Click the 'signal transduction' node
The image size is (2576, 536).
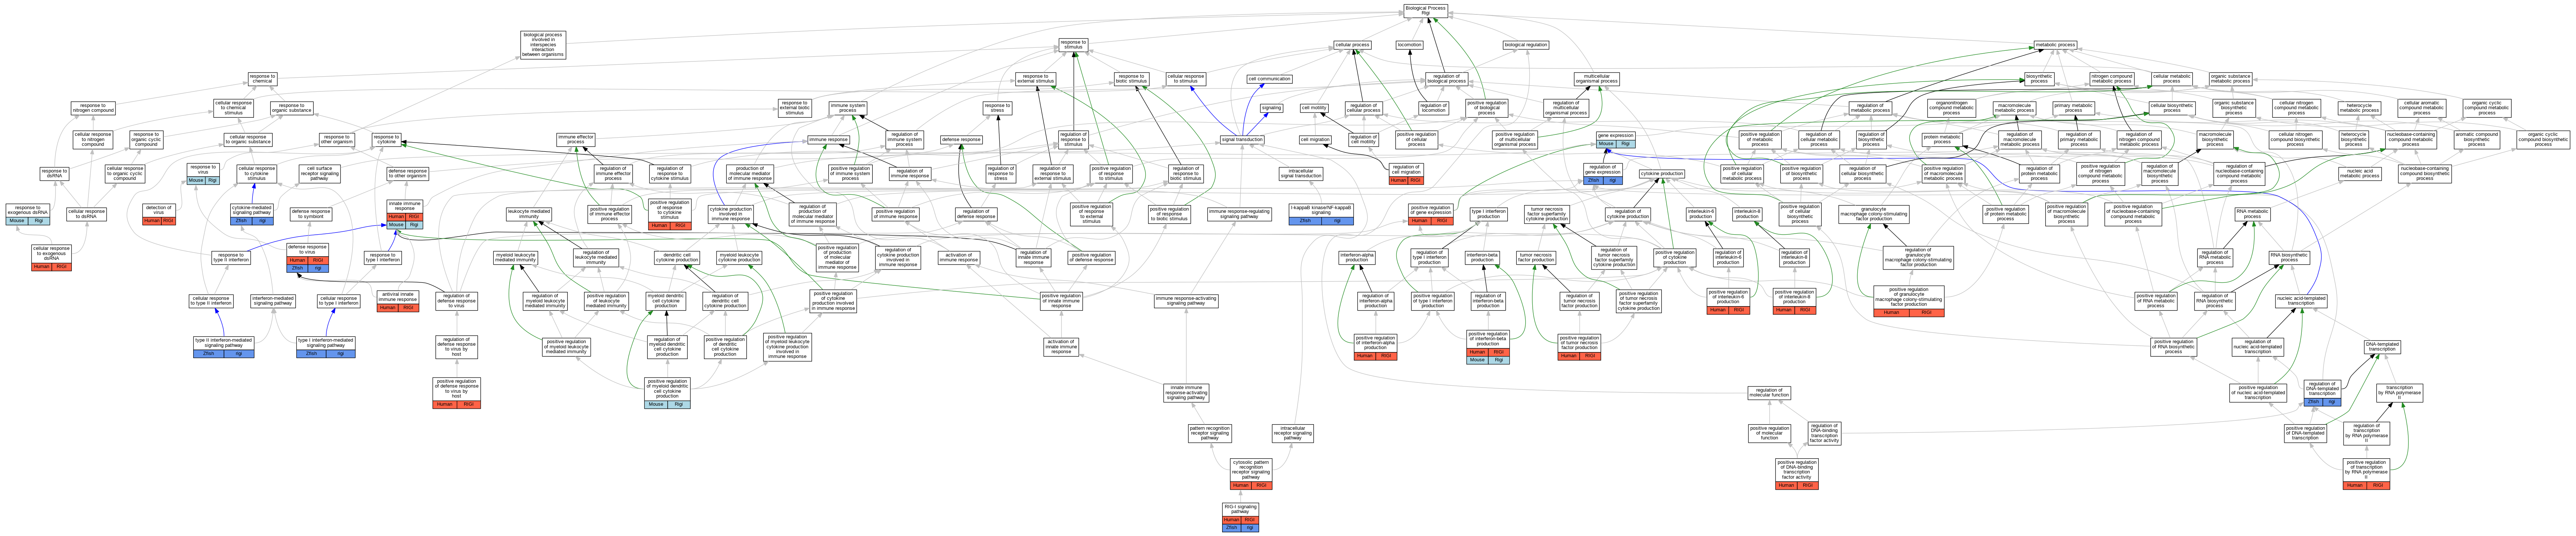coord(1243,140)
